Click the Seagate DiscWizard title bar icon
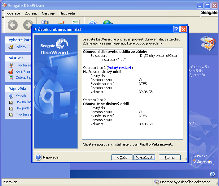Screen dimensions: 219x186 click(x=4, y=5)
